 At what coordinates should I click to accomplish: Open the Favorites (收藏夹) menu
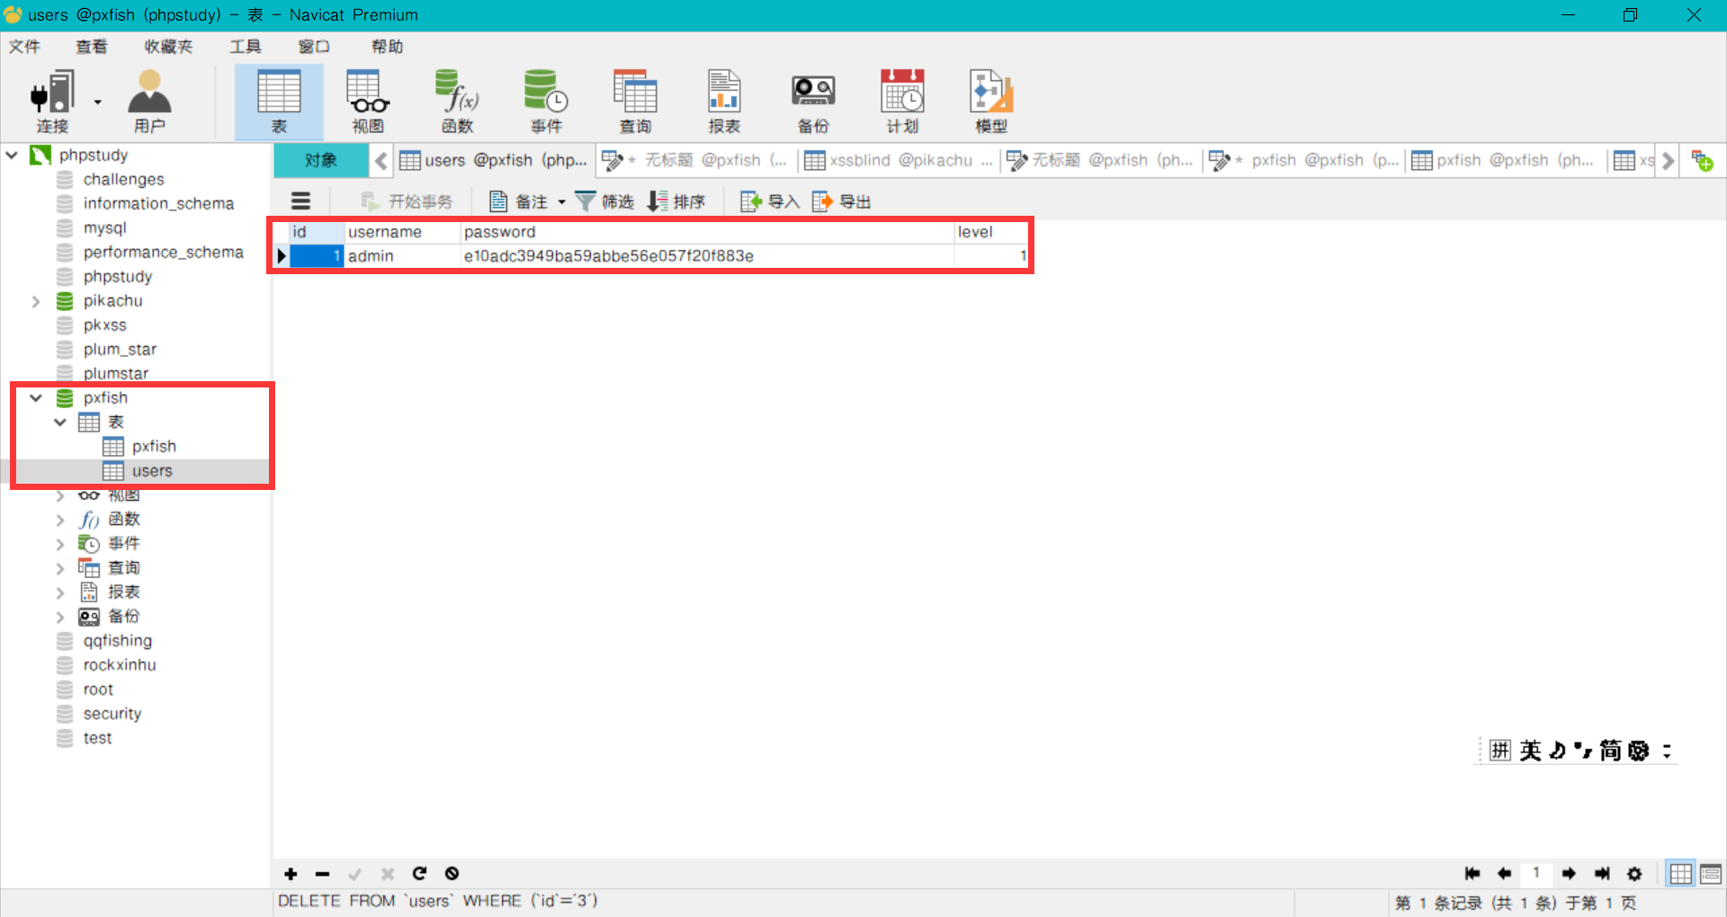pos(168,47)
